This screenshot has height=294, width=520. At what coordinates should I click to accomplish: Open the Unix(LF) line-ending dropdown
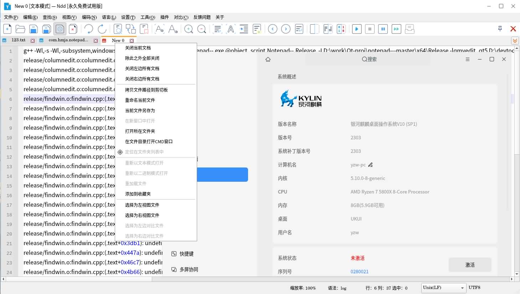tap(443, 288)
